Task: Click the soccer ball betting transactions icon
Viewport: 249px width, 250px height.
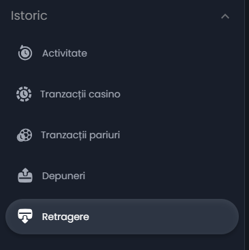Action: (24, 135)
